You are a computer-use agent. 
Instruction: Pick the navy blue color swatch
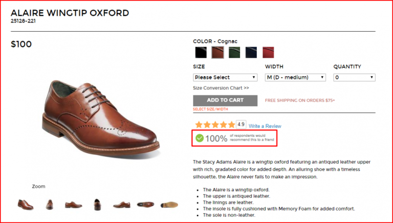point(251,52)
